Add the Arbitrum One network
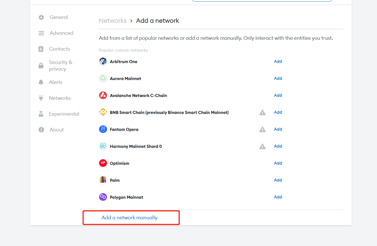The height and width of the screenshot is (246, 377). [278, 61]
